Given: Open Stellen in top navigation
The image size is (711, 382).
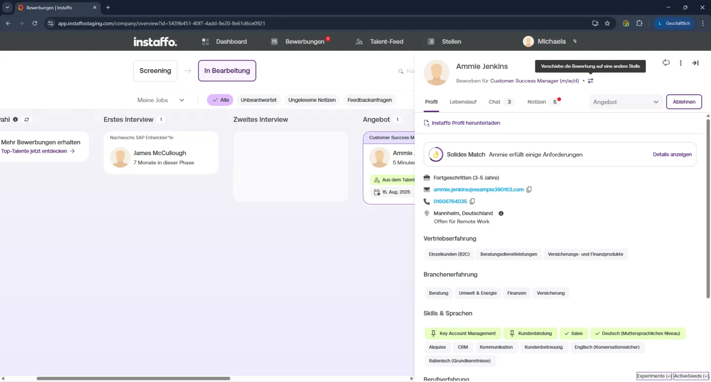Looking at the screenshot, I should click(x=444, y=41).
